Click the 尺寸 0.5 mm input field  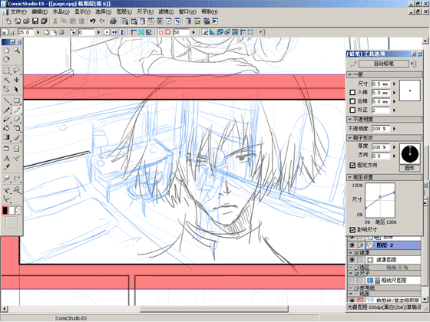coord(381,84)
